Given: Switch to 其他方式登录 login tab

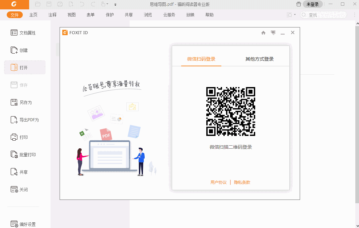Looking at the screenshot, I should (260, 59).
